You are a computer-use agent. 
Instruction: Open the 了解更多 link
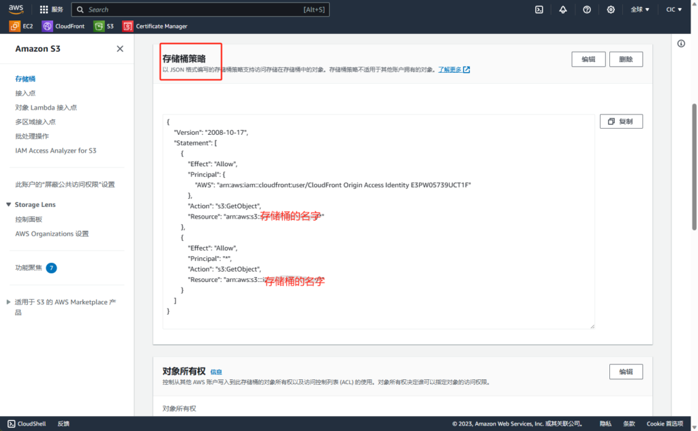[453, 69]
